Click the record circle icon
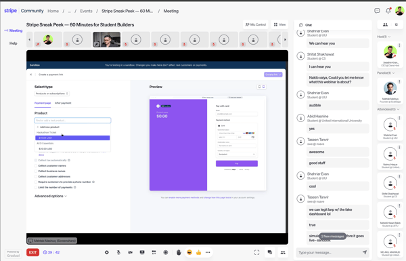 [166, 252]
